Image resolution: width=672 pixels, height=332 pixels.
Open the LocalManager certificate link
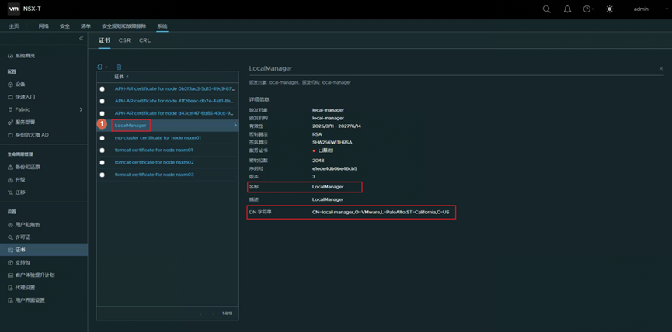tap(131, 126)
